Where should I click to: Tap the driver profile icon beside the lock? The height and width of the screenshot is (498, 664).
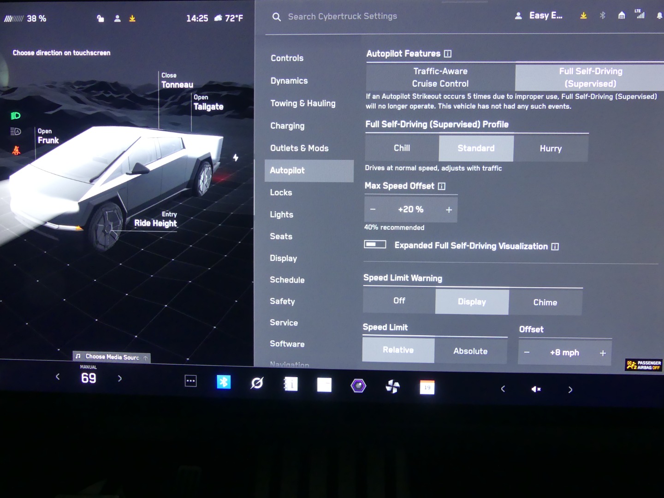click(118, 18)
